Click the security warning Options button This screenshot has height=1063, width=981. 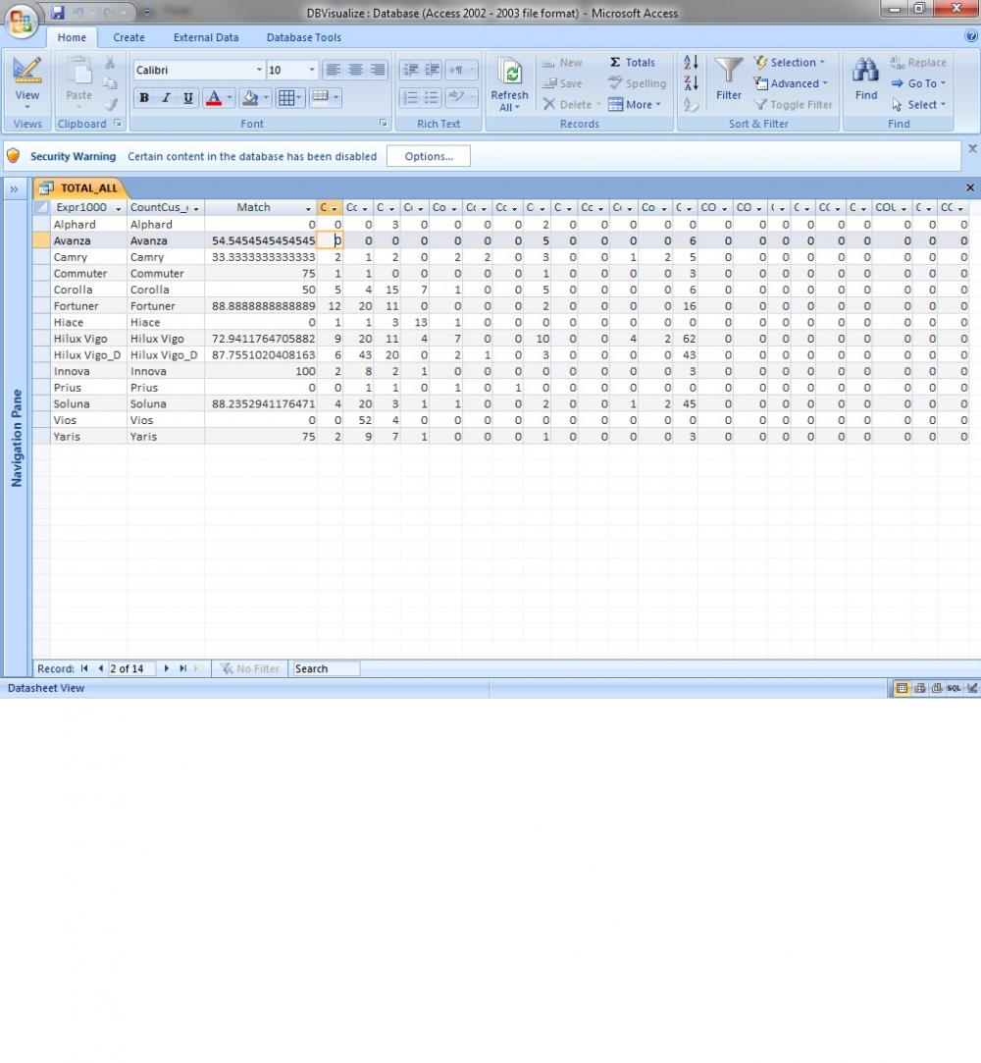click(x=428, y=156)
